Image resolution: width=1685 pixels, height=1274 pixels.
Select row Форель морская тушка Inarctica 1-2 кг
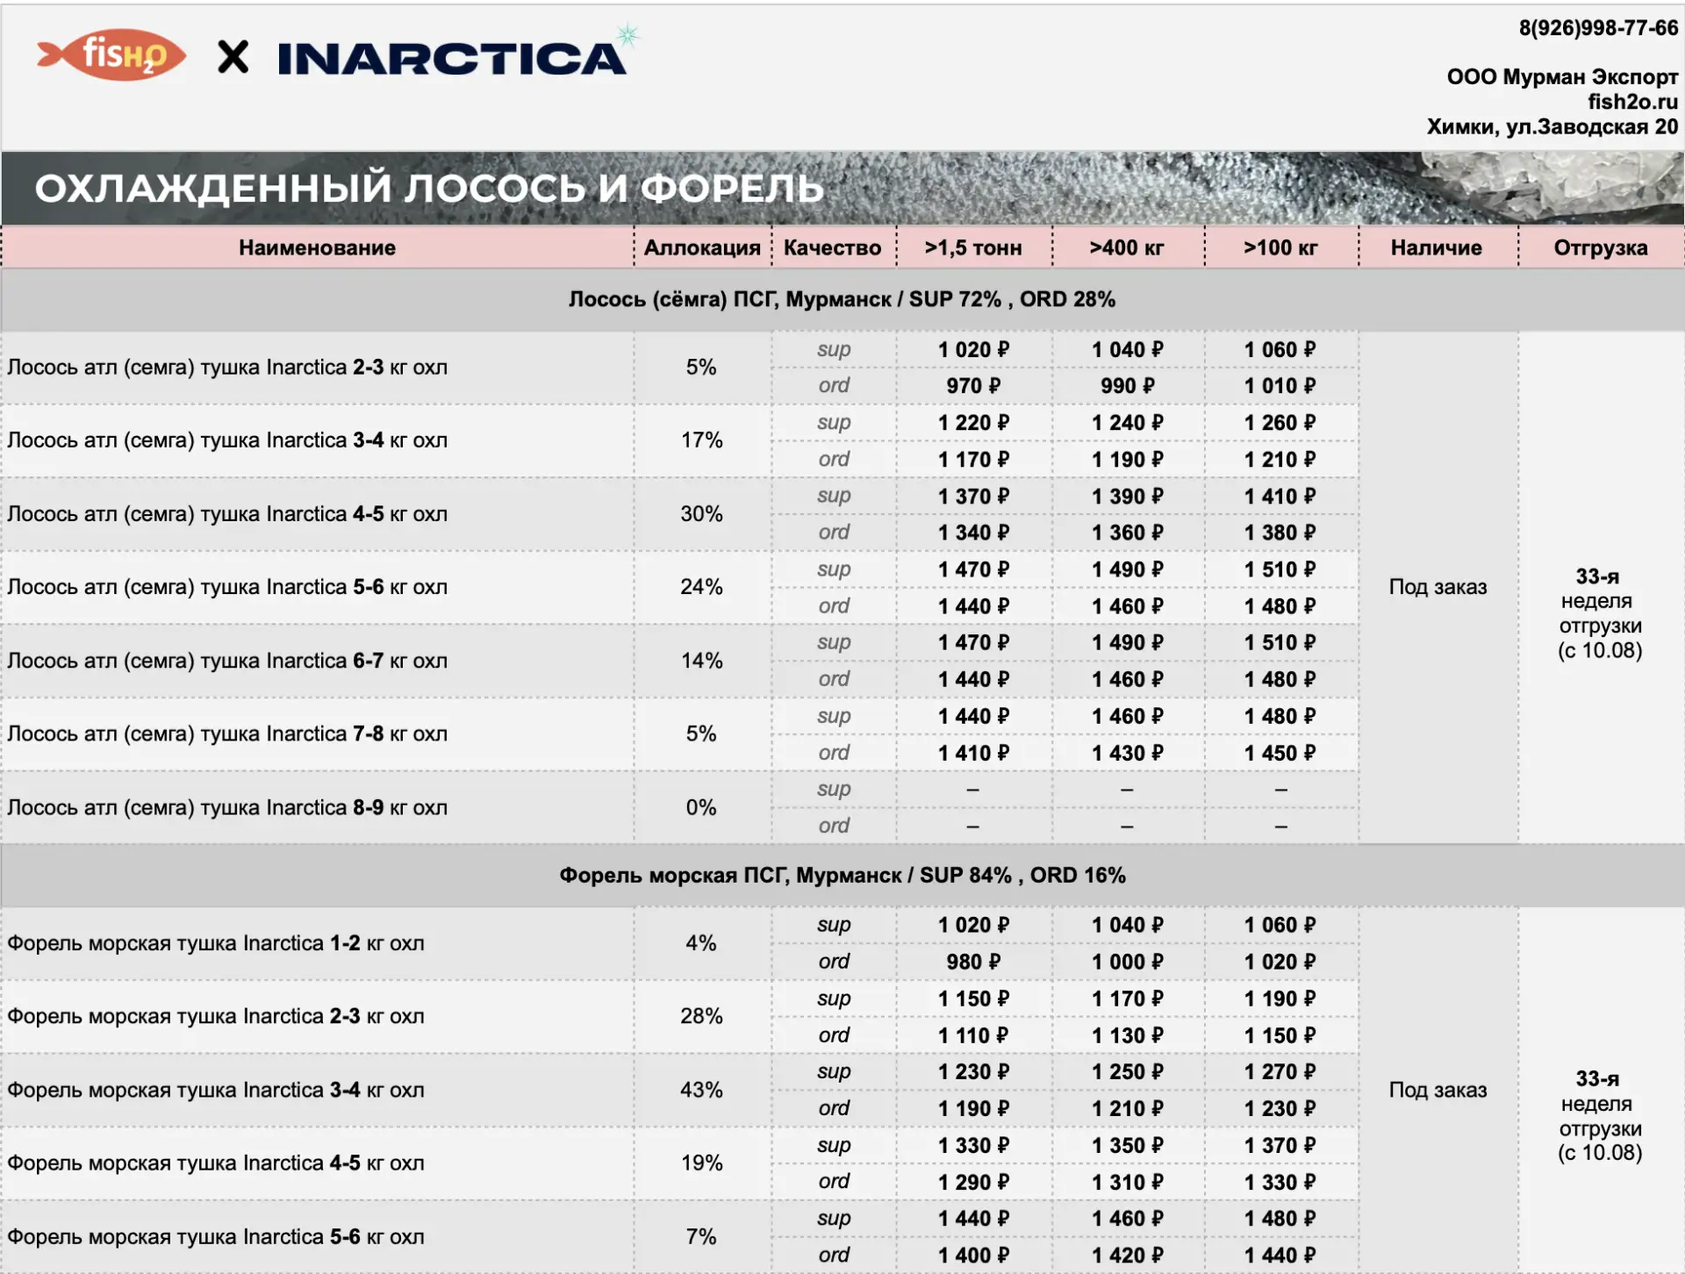(x=317, y=943)
